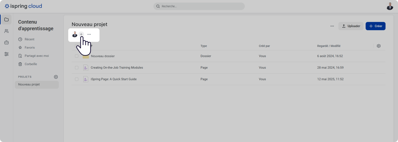398x142 pixels.
Task: Open the settings sliders icon in sidebar
Action: point(6,54)
